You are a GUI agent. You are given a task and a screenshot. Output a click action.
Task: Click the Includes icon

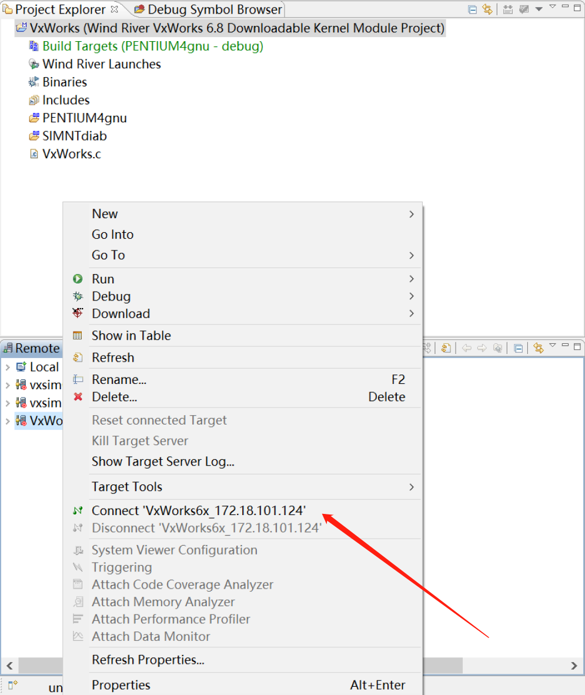click(x=34, y=101)
